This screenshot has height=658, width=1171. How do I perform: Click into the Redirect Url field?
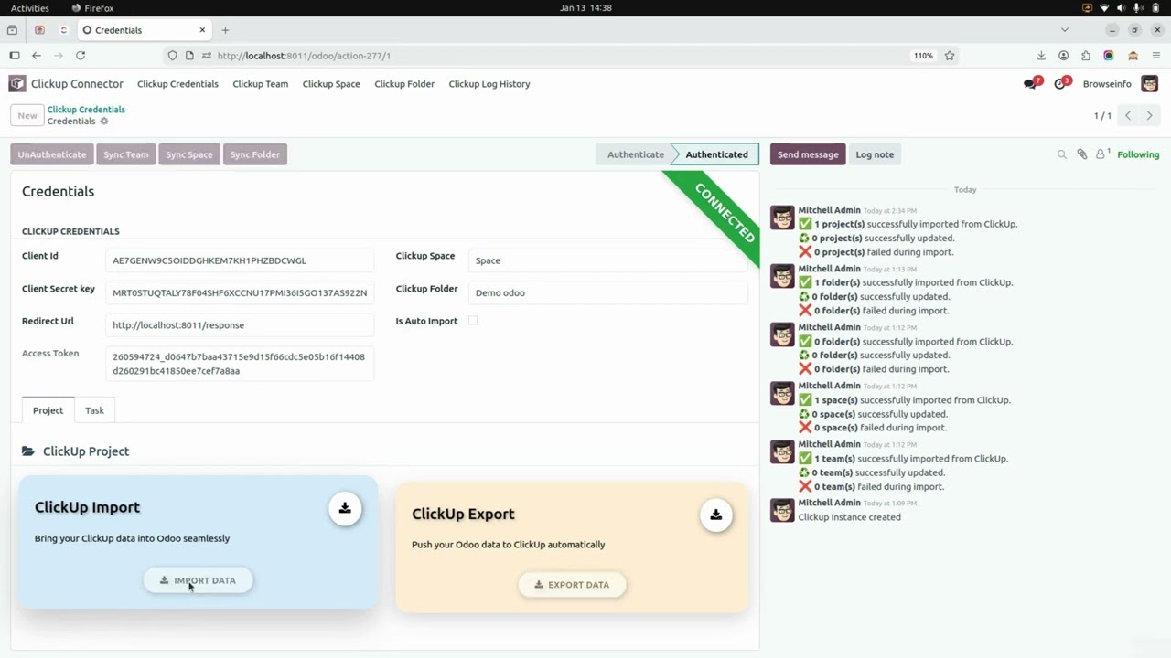click(240, 325)
